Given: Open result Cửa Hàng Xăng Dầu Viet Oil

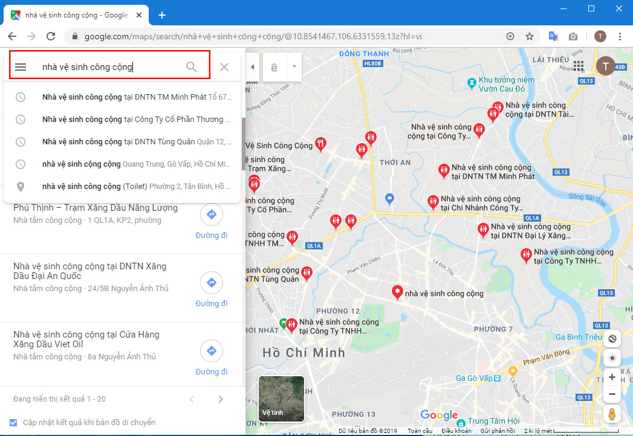Looking at the screenshot, I should [x=86, y=339].
